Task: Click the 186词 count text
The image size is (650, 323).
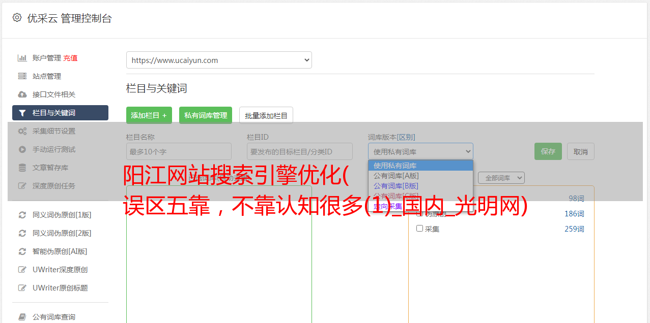Action: click(574, 214)
